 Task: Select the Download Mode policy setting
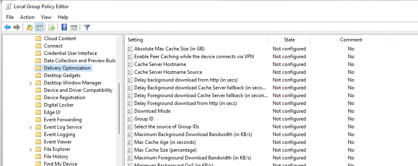point(152,111)
